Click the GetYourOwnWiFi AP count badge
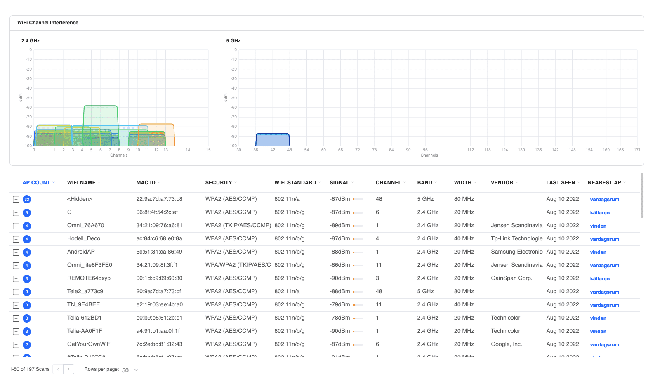This screenshot has height=384, width=648. (x=27, y=344)
